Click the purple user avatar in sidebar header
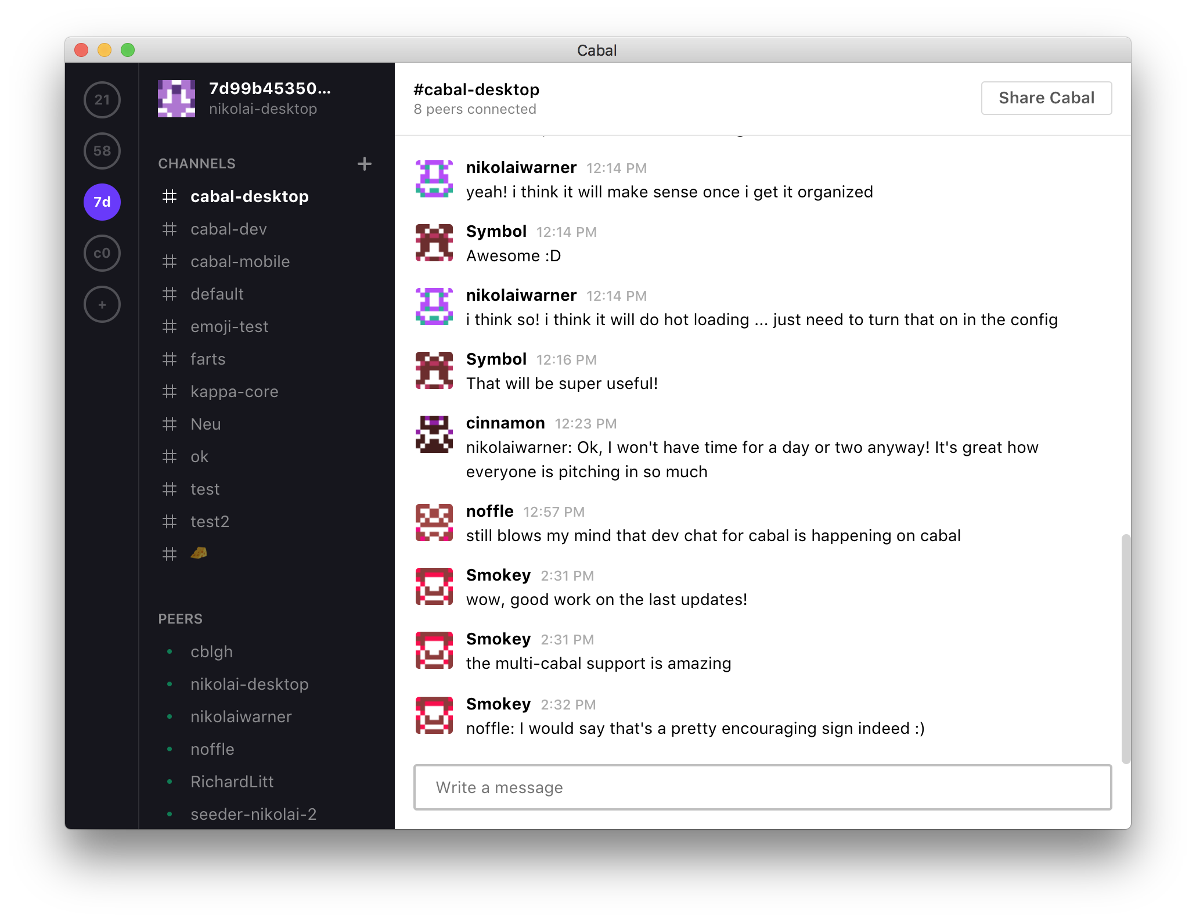The image size is (1196, 922). [176, 99]
